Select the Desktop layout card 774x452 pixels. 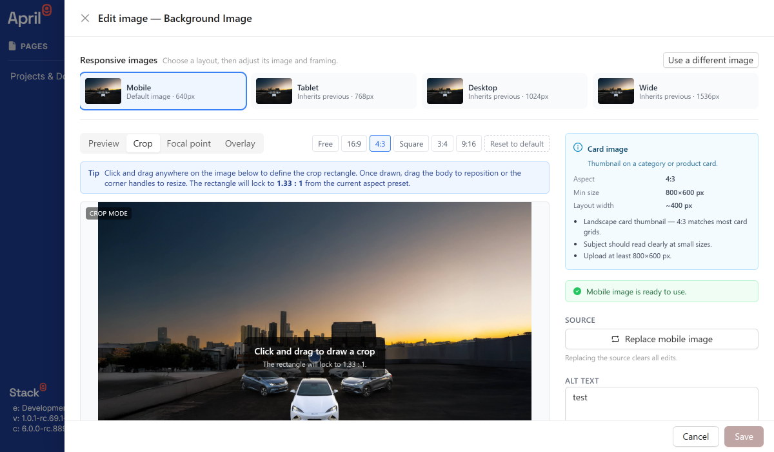pos(504,91)
